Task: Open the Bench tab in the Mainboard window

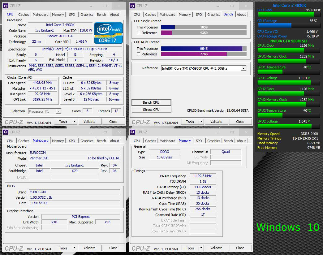Action: [x=101, y=141]
